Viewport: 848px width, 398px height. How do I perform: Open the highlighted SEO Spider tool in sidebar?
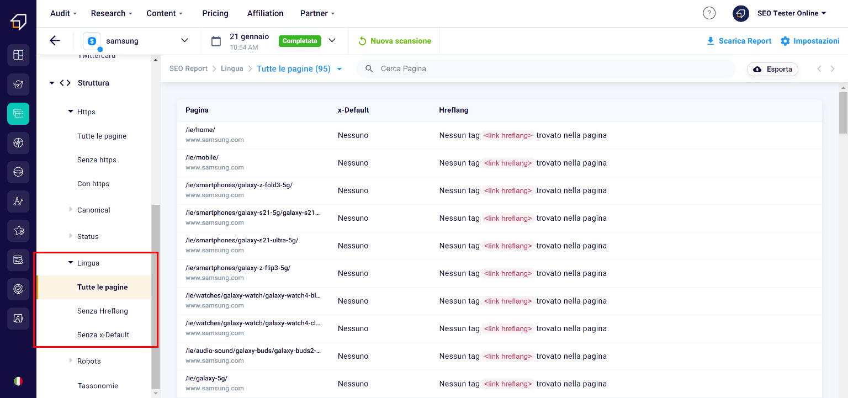coord(18,114)
